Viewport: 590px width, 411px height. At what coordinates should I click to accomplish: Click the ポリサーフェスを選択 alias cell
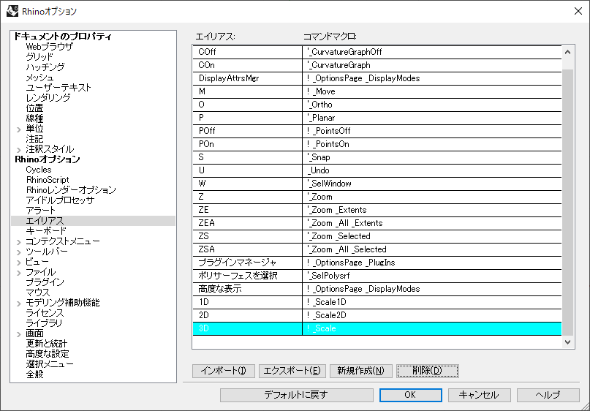[248, 276]
